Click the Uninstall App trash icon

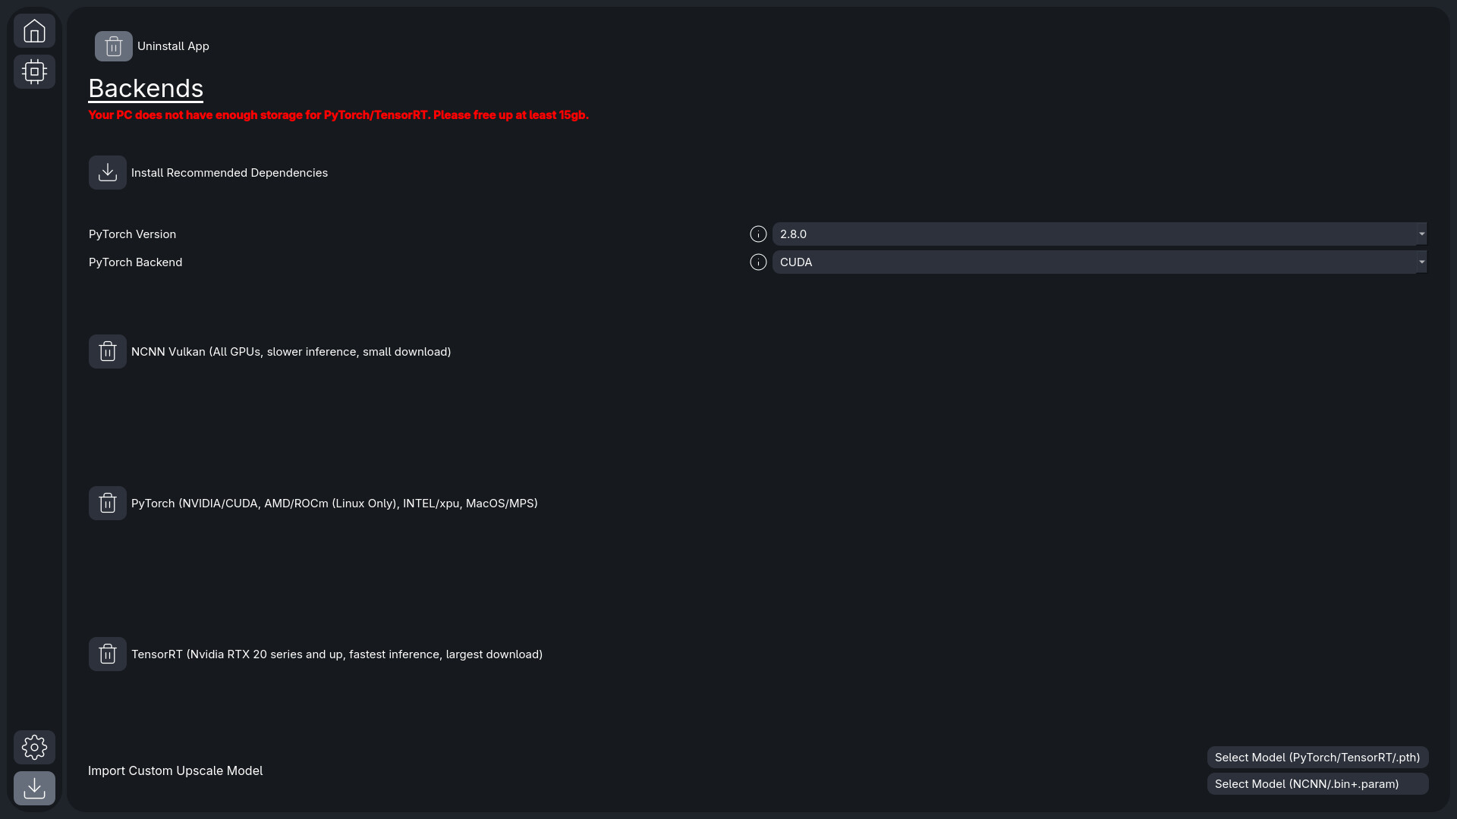(113, 46)
